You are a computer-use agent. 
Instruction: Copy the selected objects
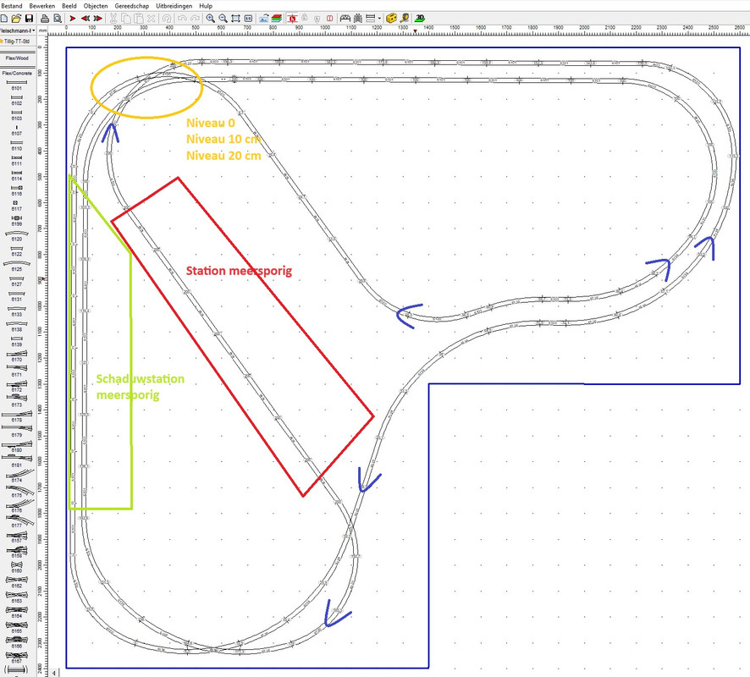tap(126, 19)
